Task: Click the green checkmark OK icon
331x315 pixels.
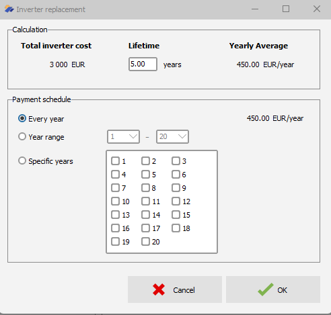Action: [x=266, y=289]
